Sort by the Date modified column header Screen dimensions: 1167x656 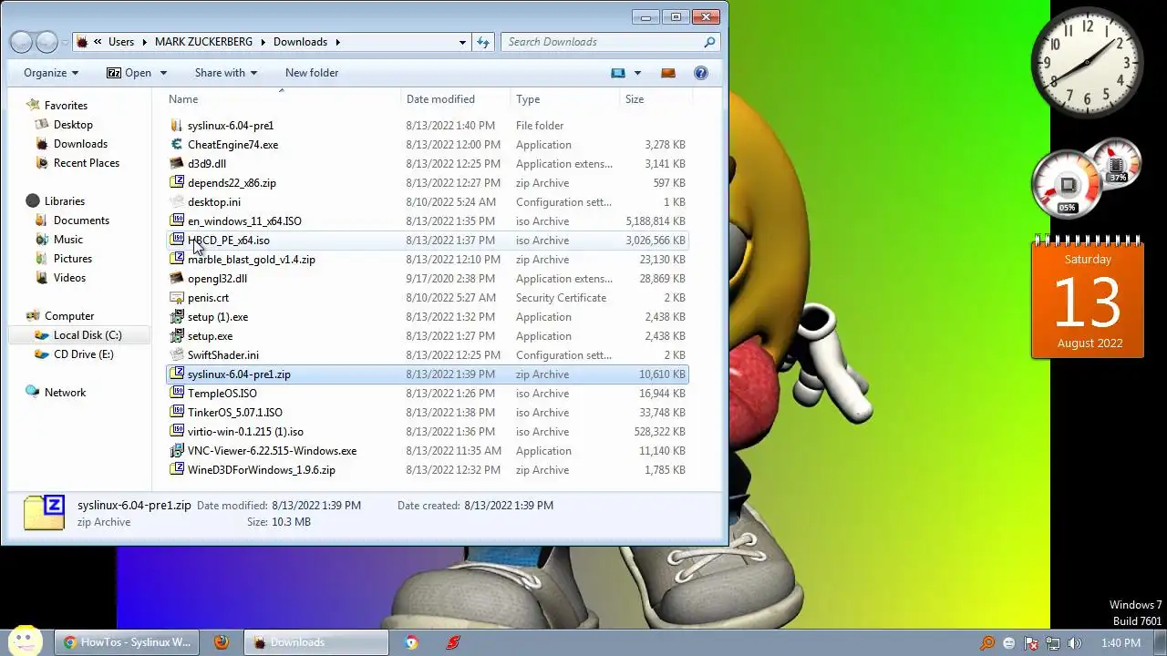[455, 99]
